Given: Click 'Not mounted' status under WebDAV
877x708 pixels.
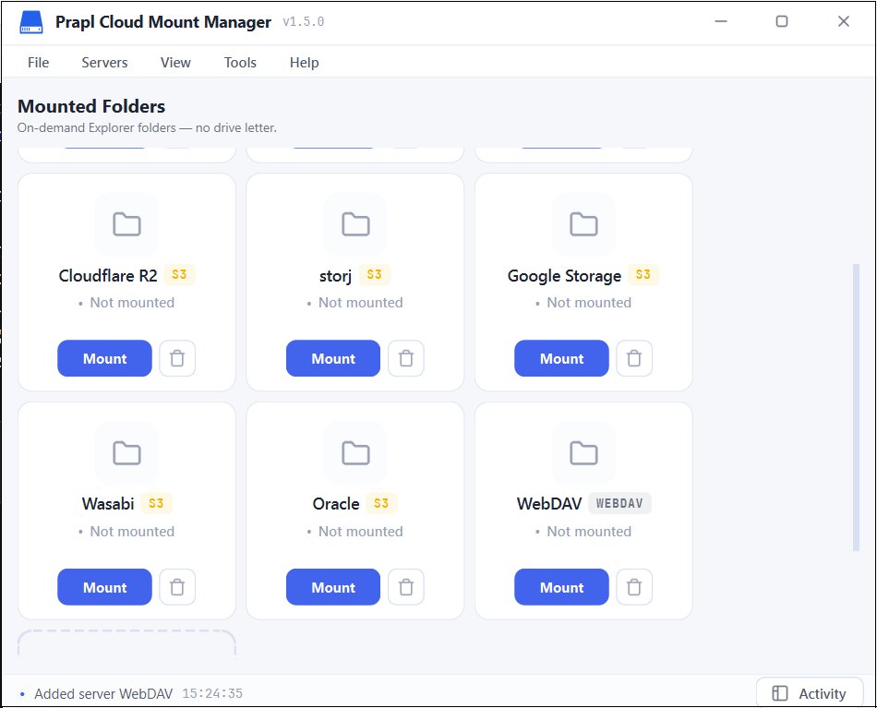Looking at the screenshot, I should [x=589, y=532].
